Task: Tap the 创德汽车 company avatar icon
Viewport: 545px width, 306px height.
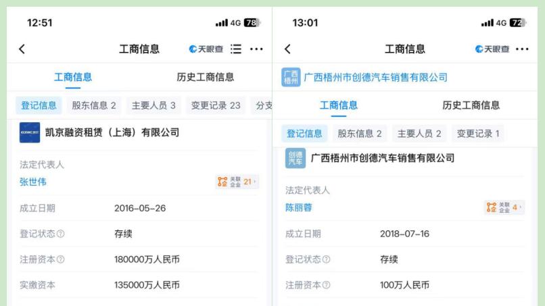Action: [295, 158]
